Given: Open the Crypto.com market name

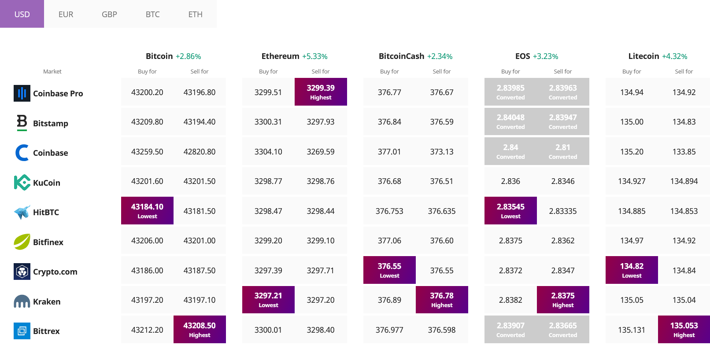Looking at the screenshot, I should pos(55,272).
